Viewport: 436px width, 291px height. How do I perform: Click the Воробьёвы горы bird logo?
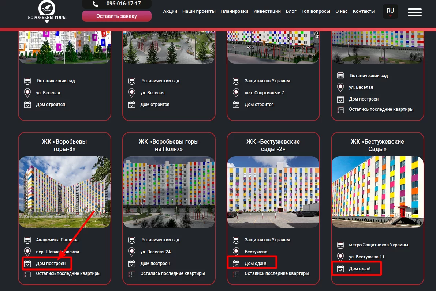47,11
